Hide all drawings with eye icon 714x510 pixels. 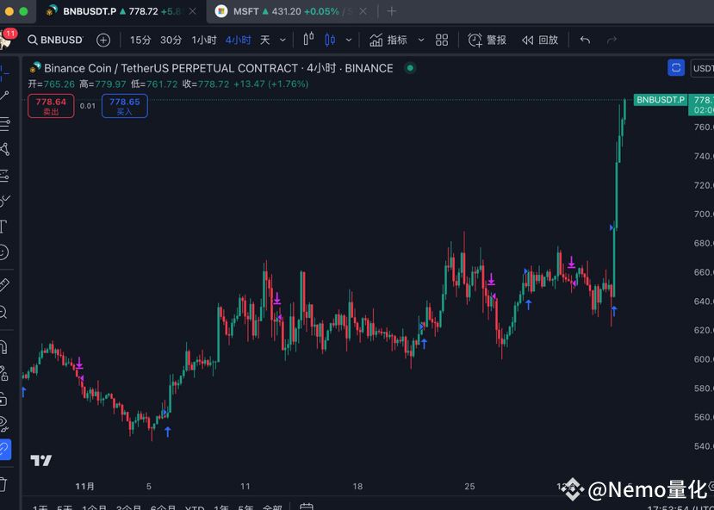(4, 424)
